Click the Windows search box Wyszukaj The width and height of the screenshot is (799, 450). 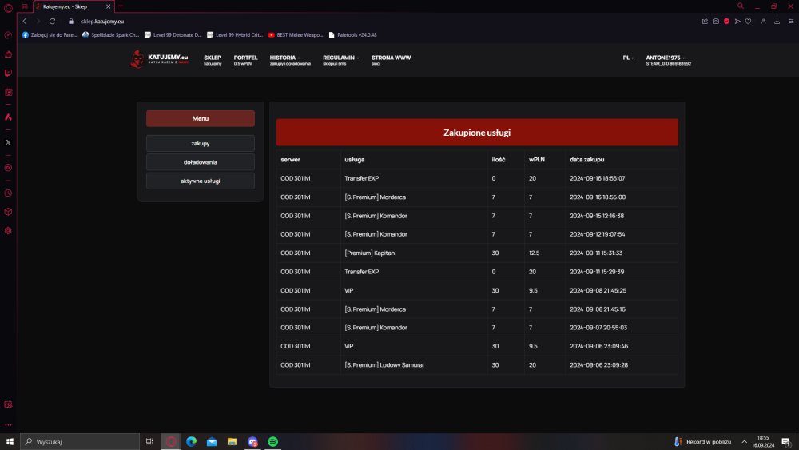click(x=80, y=441)
